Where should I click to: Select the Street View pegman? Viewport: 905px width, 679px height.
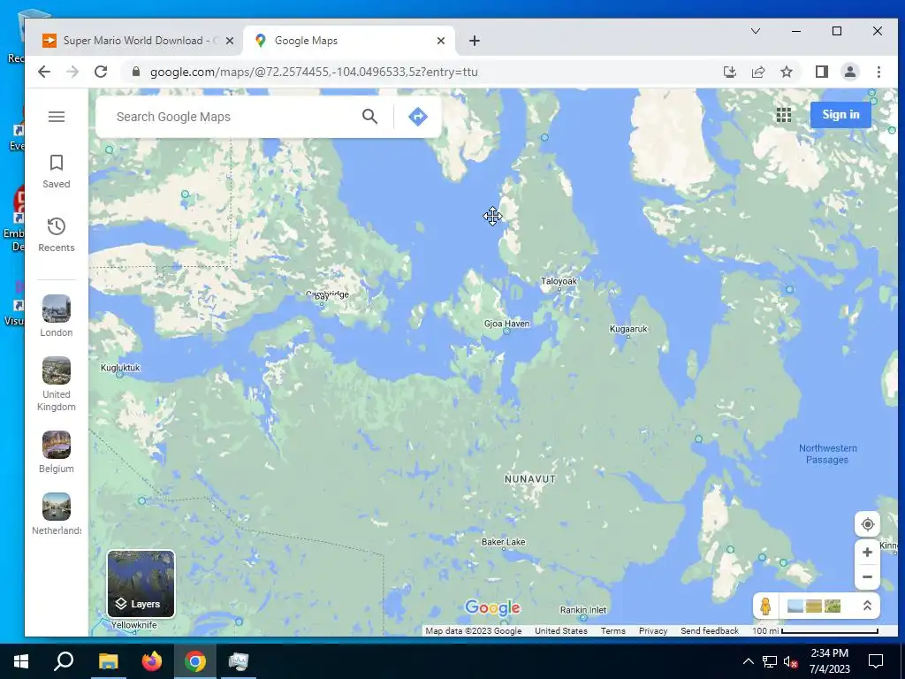(765, 606)
